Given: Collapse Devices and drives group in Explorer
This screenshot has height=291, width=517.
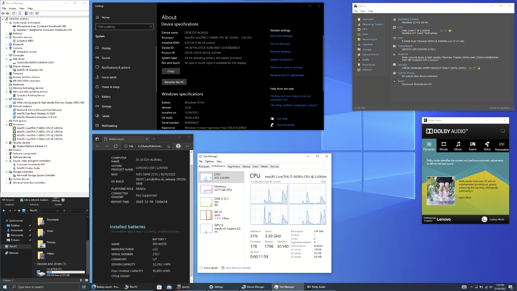Looking at the screenshot, I should pos(35,264).
